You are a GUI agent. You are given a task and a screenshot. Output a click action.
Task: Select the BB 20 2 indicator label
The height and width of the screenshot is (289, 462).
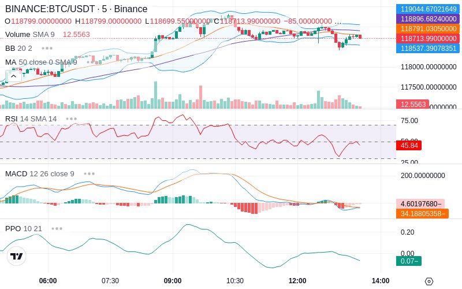[18, 49]
